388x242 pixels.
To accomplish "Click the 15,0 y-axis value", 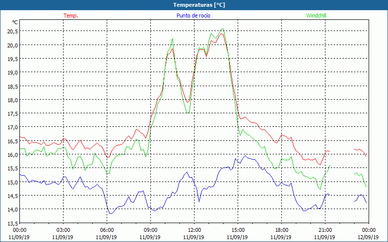I will (x=13, y=182).
